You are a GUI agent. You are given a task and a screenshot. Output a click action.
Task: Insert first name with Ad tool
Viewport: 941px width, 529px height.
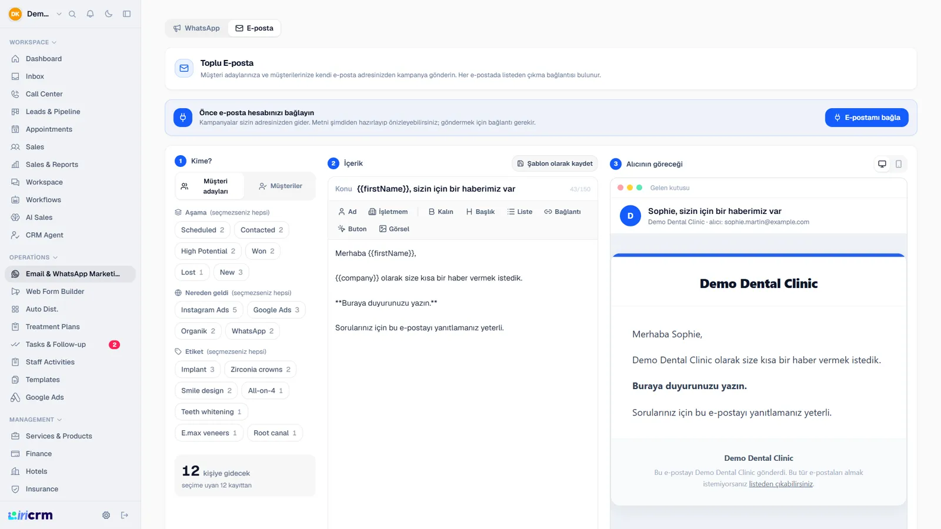coord(348,212)
